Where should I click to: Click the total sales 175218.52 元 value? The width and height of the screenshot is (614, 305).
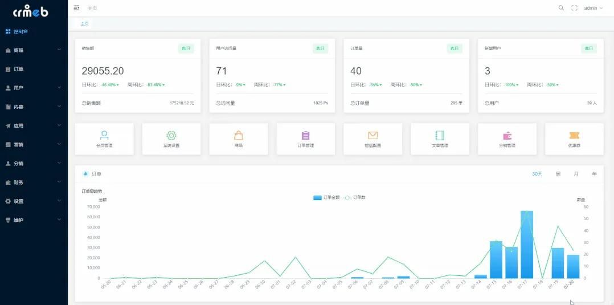click(182, 103)
